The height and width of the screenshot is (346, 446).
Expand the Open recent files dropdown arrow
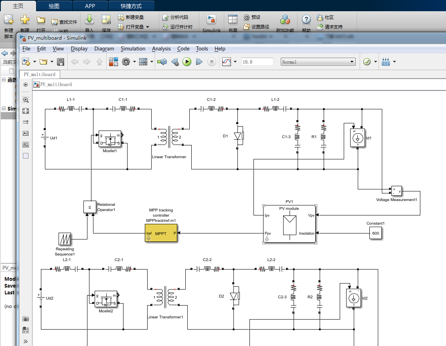click(52, 62)
